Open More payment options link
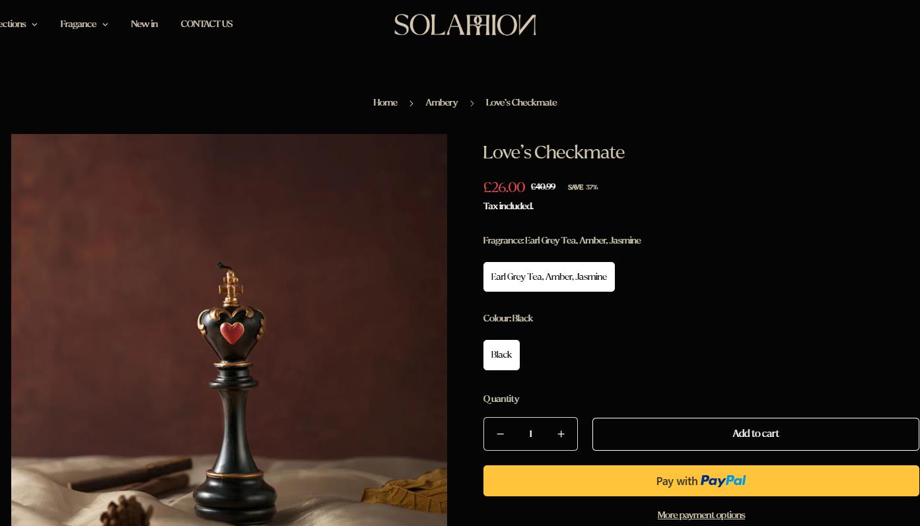The height and width of the screenshot is (526, 920). 701,515
